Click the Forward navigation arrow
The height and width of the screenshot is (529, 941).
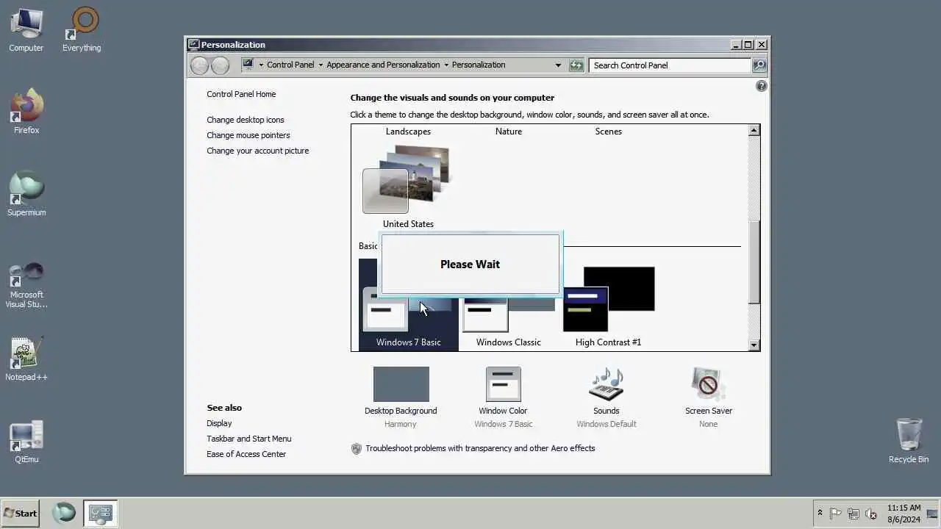point(220,65)
